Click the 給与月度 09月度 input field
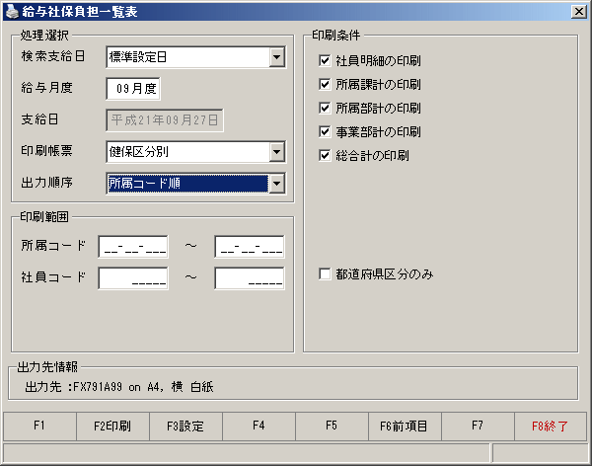Viewport: 592px width, 466px height. tap(133, 89)
